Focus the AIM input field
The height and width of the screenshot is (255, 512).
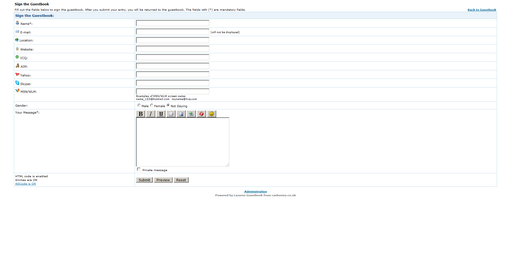pos(173,66)
